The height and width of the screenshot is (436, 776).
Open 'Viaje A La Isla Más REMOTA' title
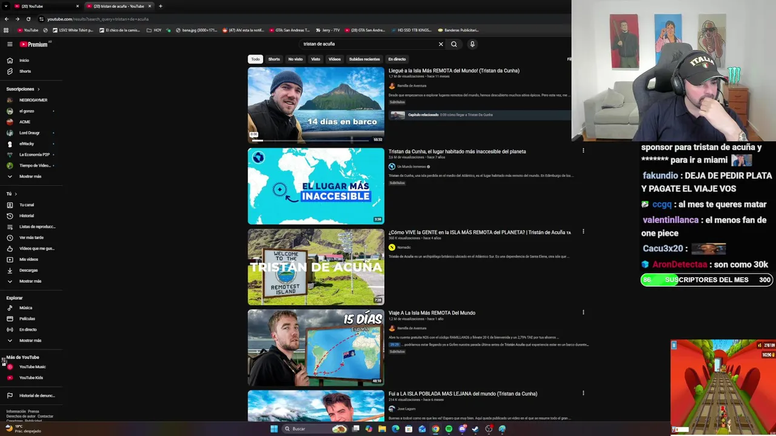pos(432,313)
